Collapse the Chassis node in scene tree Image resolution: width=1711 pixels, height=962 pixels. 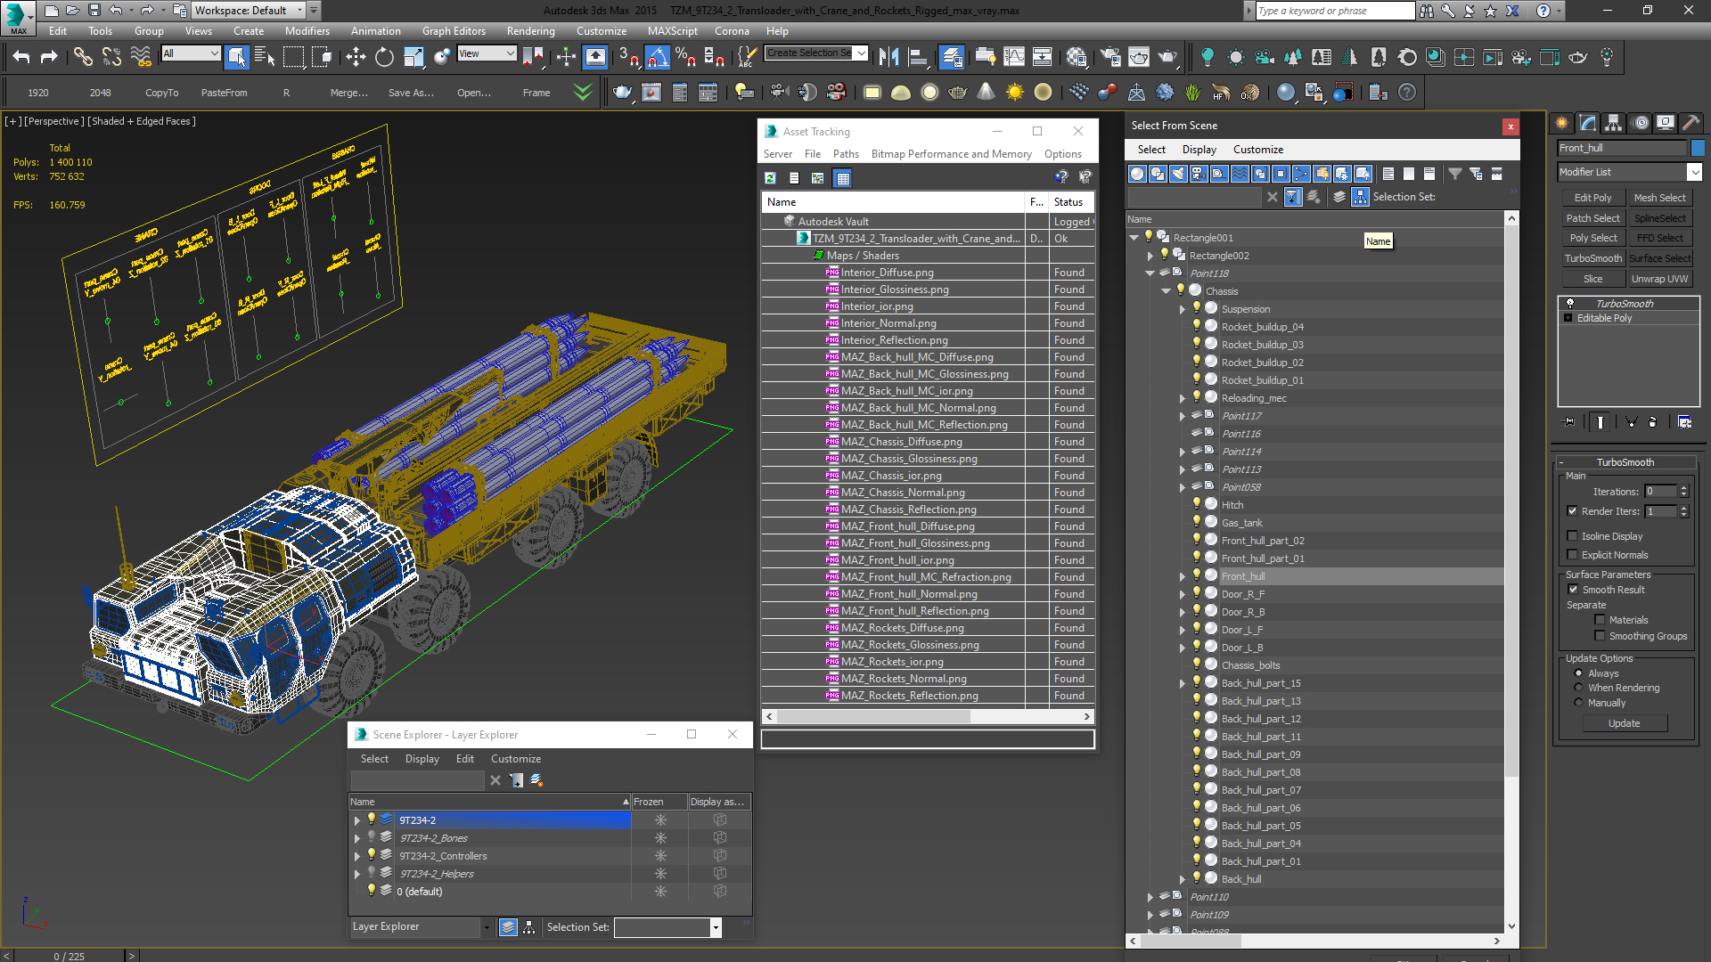click(x=1166, y=291)
